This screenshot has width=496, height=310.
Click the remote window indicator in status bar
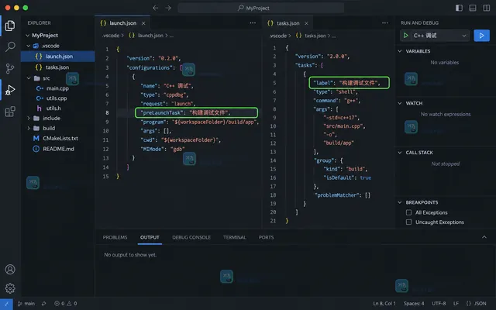(x=6, y=304)
